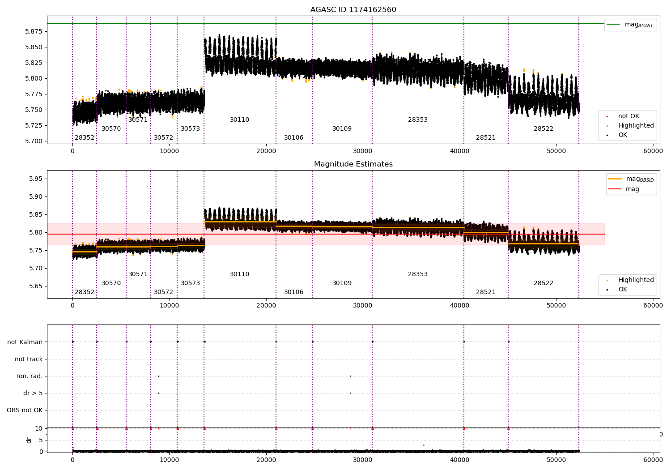Click the 5.70 y-axis tick label
Screen dimensions: 671x470
click(35, 269)
